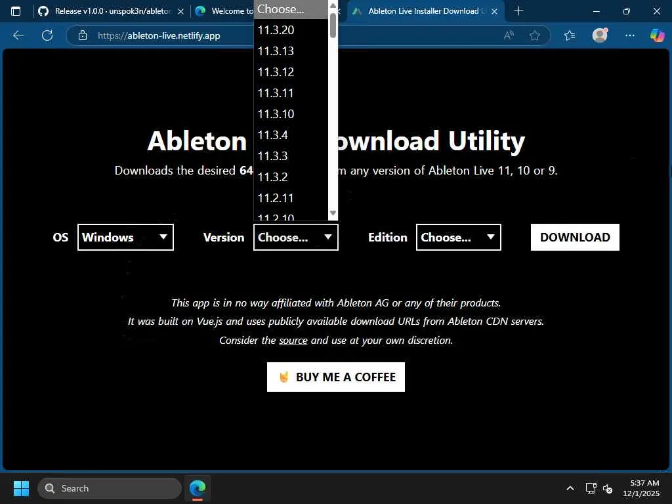Click the version list scroll down arrow
Screen dimensions: 672x504
333,213
